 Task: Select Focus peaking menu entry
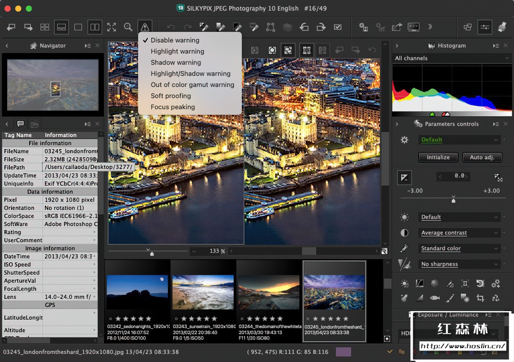tap(173, 107)
